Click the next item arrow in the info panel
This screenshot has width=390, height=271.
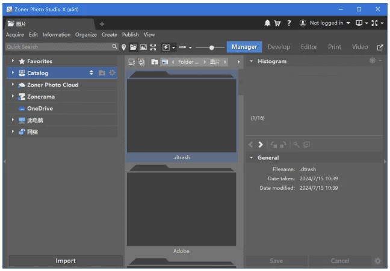(261, 145)
